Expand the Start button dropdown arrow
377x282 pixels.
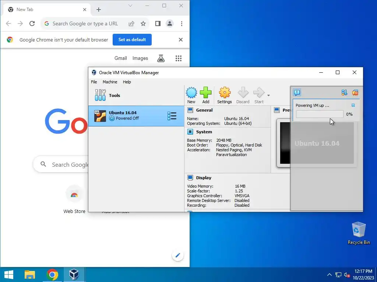point(268,95)
